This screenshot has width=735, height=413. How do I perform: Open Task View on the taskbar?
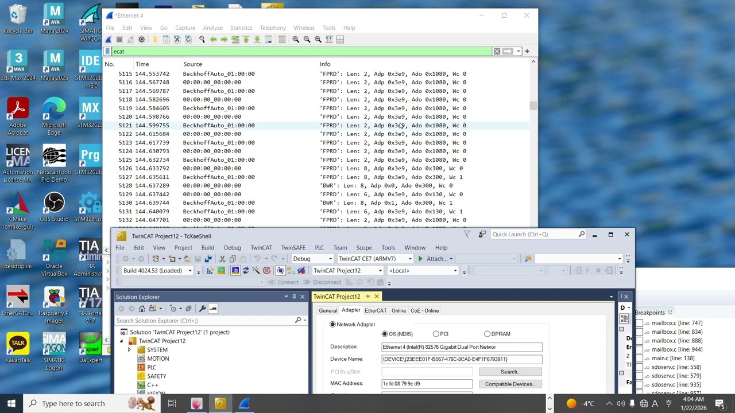click(172, 403)
